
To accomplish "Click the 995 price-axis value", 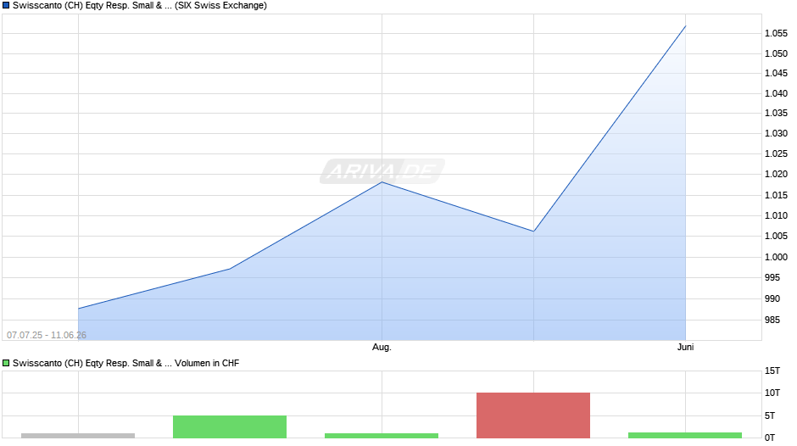I will (x=772, y=277).
